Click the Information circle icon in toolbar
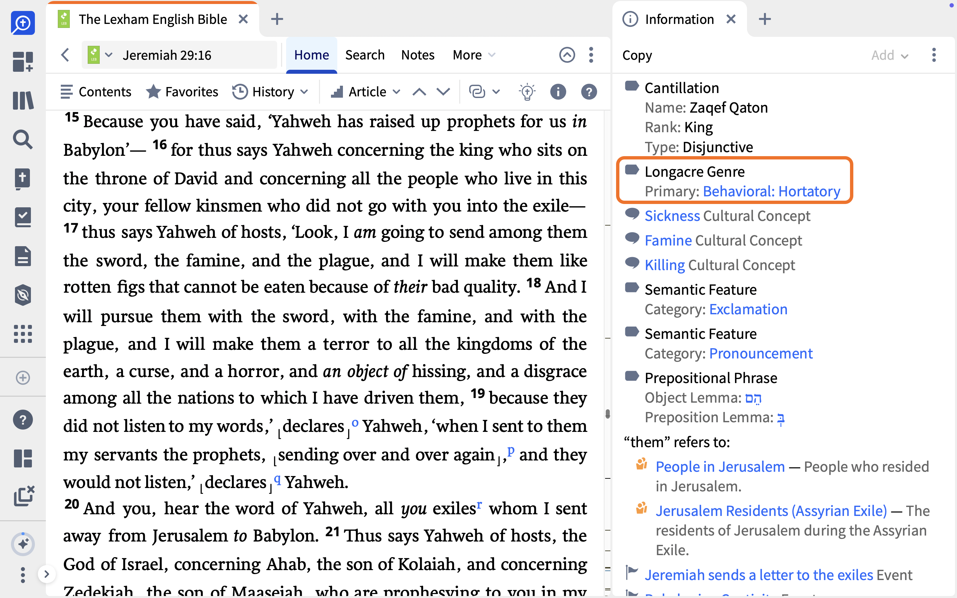 [558, 92]
